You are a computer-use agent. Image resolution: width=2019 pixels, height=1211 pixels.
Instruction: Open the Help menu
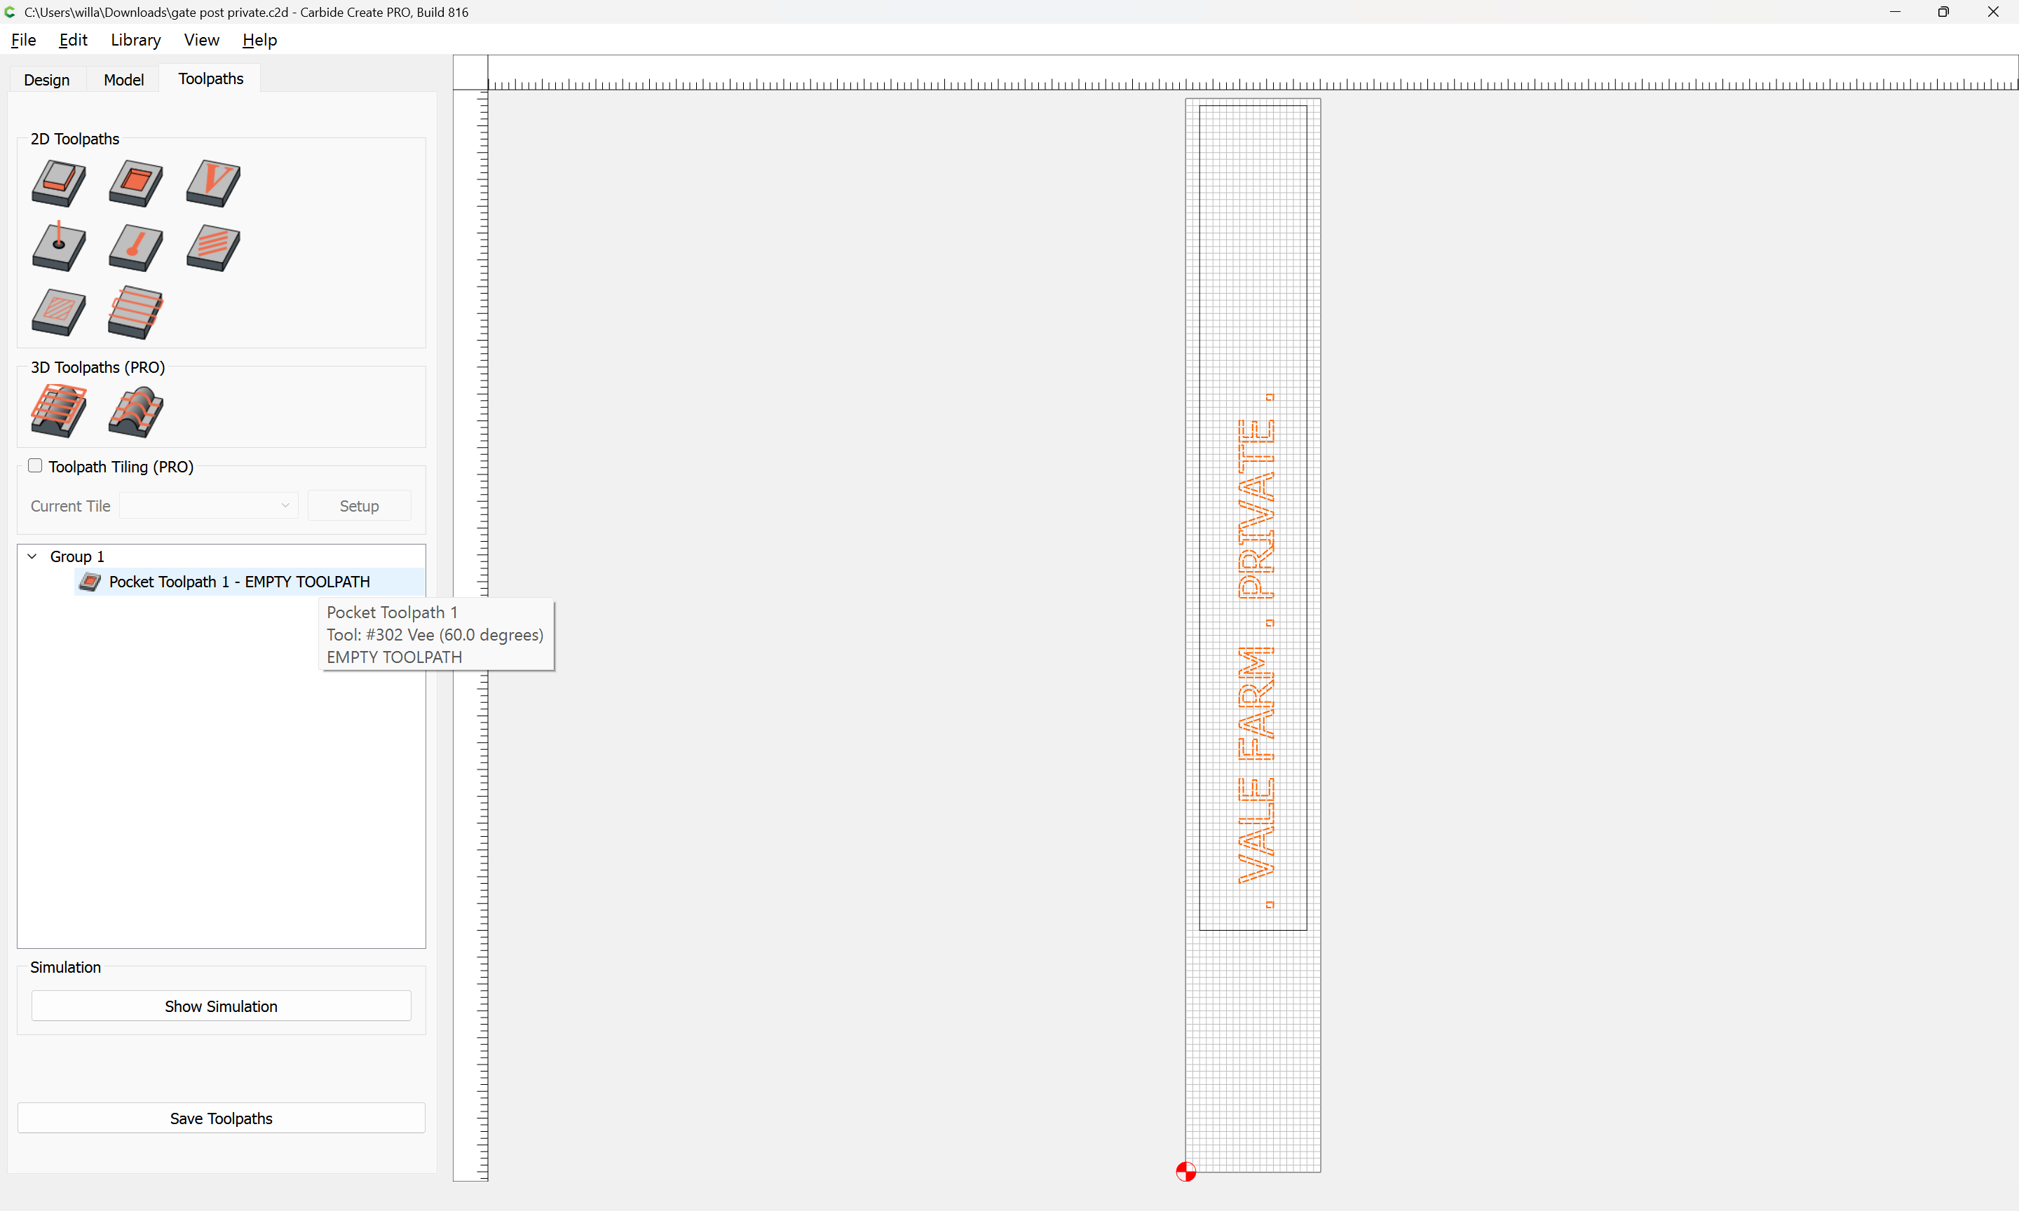[259, 39]
